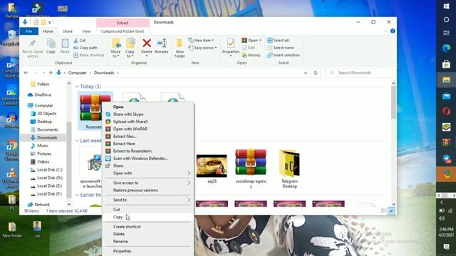Image resolution: width=456 pixels, height=256 pixels.
Task: Click the Search Downloads field
Action: 358,73
